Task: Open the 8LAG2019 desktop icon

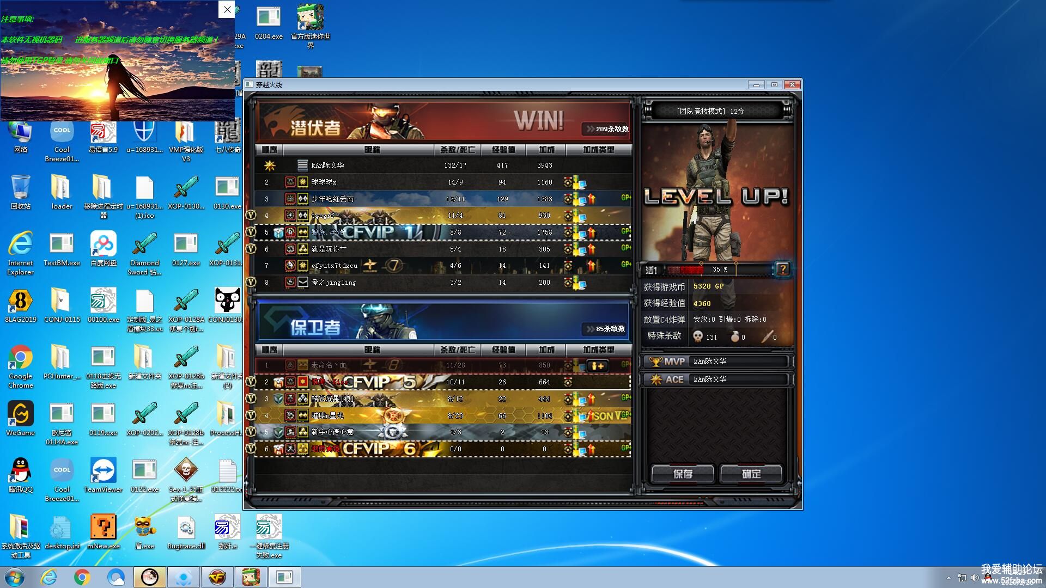Action: coord(21,305)
